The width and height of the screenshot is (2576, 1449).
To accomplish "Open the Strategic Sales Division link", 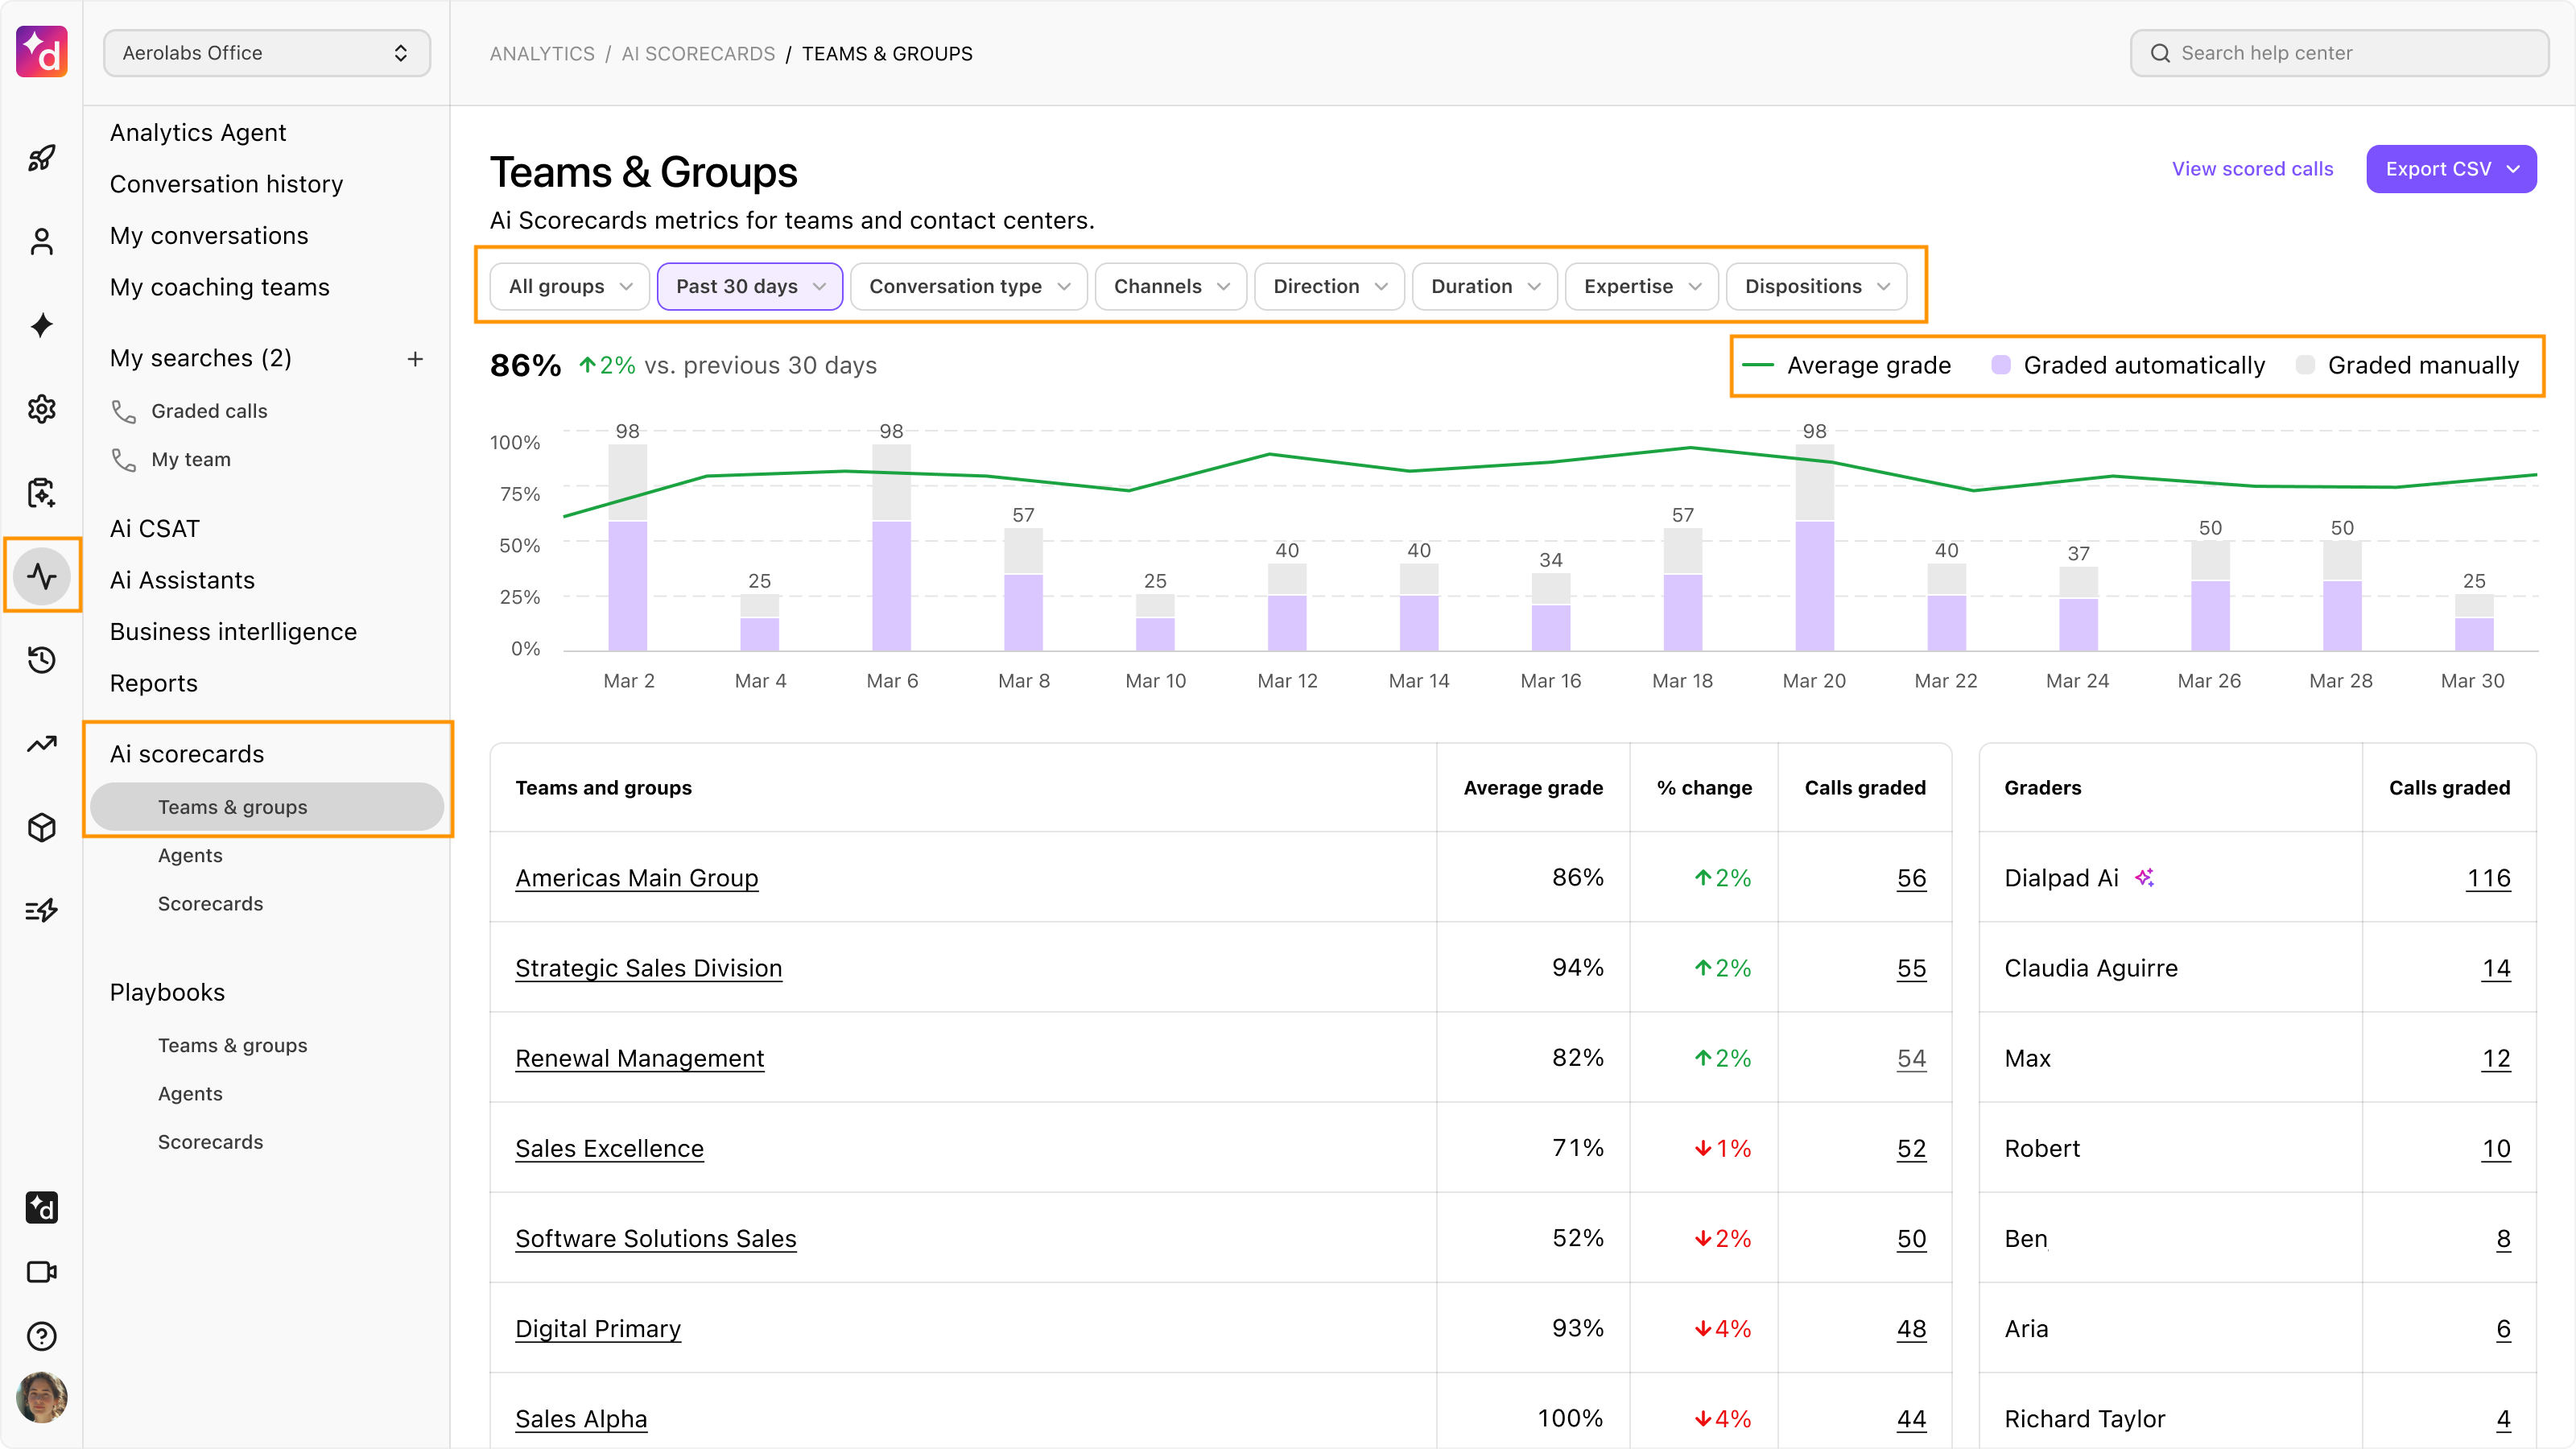I will click(648, 968).
